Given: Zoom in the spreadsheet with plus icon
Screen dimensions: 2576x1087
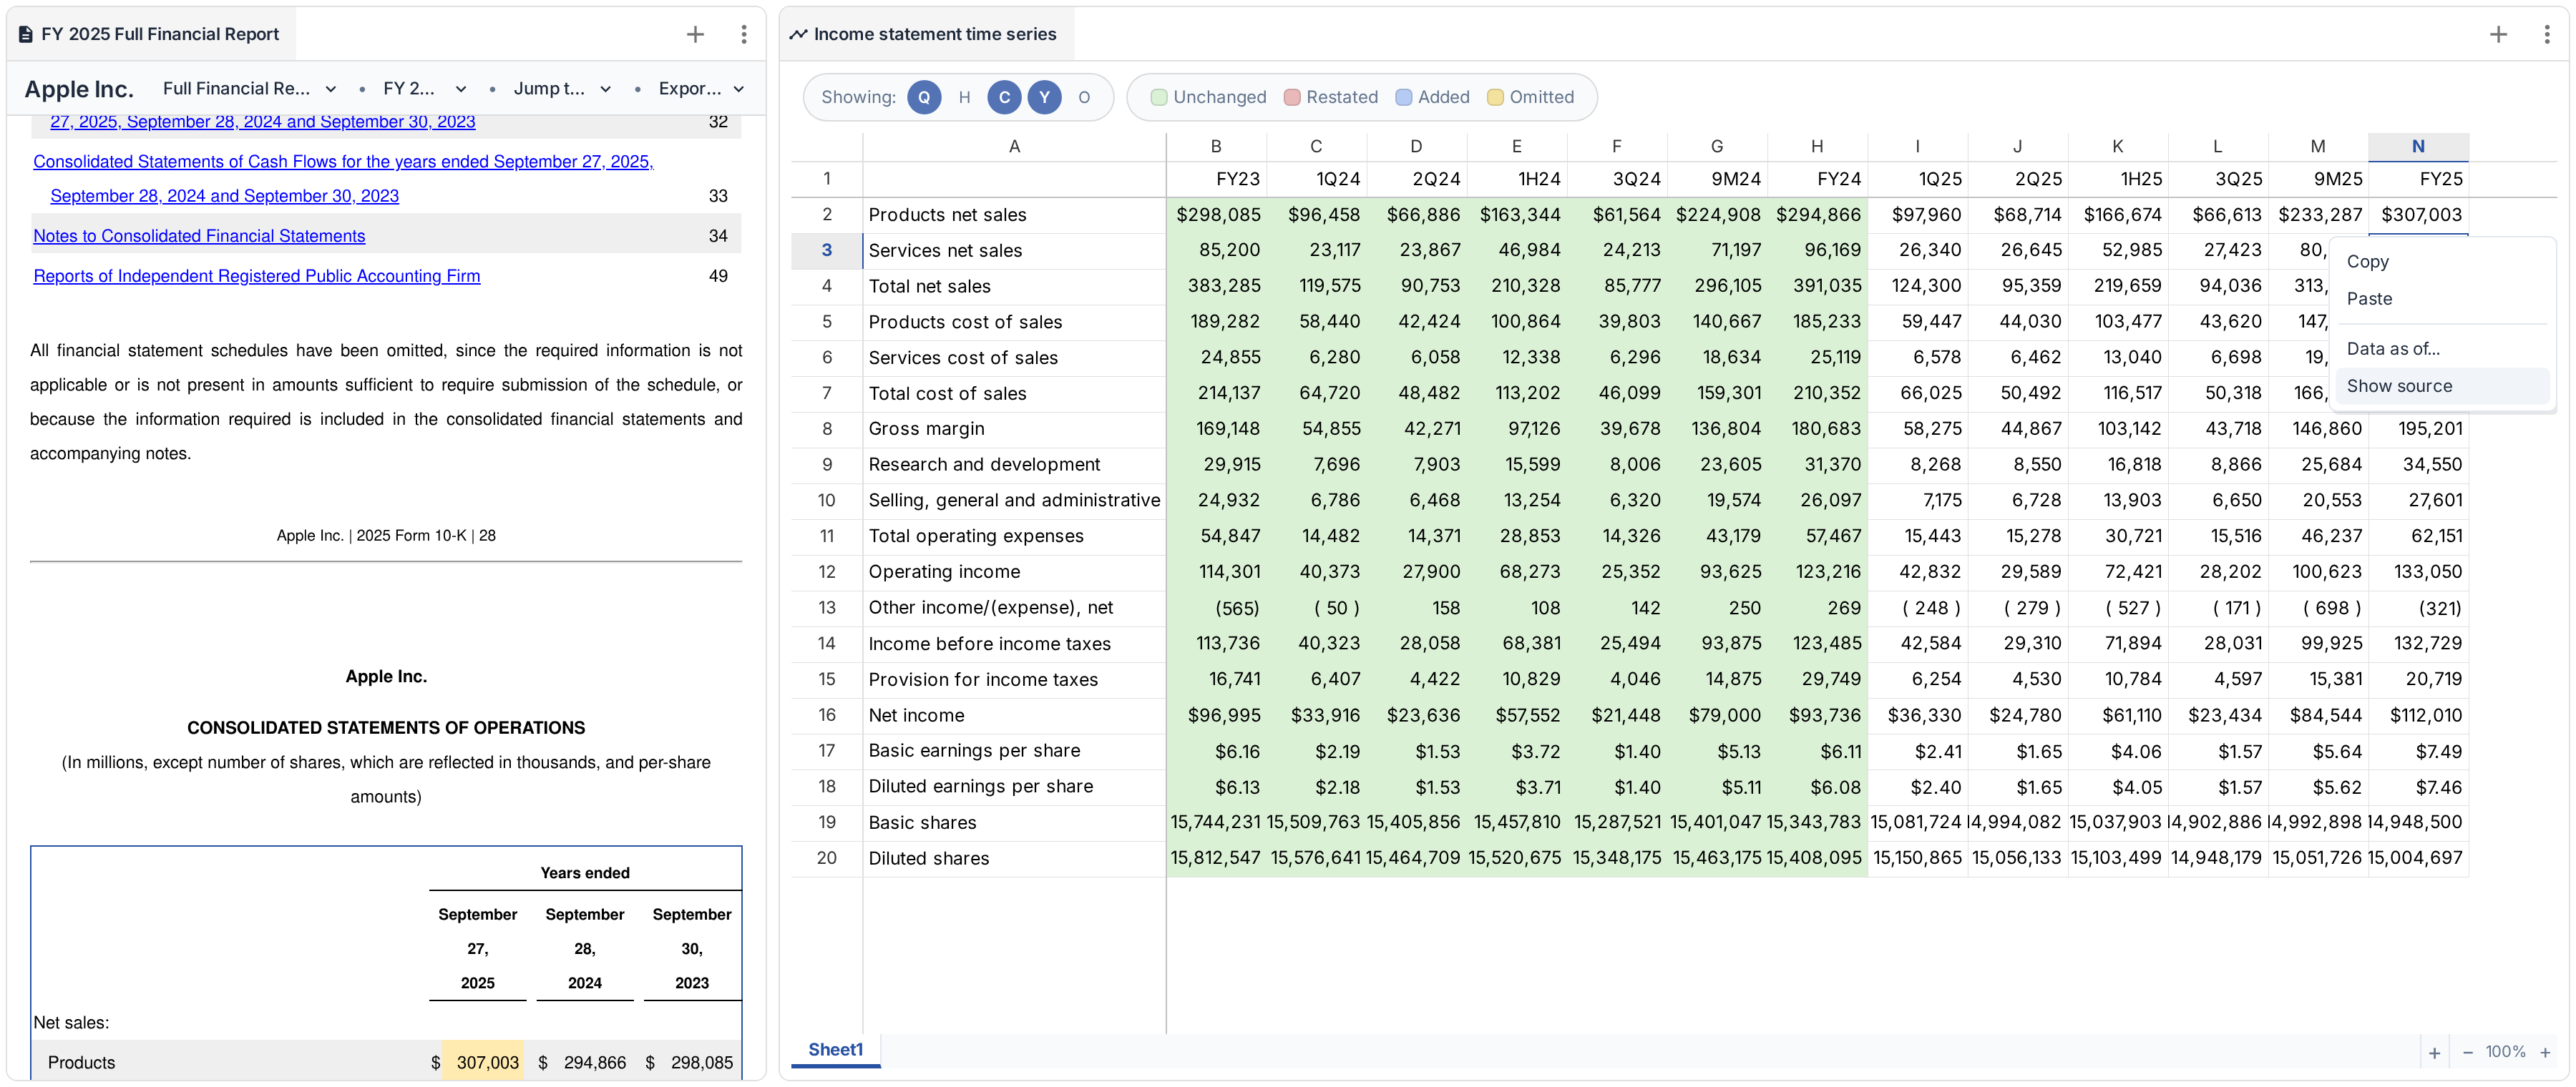Looking at the screenshot, I should tap(2545, 1053).
